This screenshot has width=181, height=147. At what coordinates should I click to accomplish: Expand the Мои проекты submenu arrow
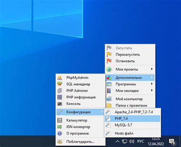pyautogui.click(x=152, y=69)
